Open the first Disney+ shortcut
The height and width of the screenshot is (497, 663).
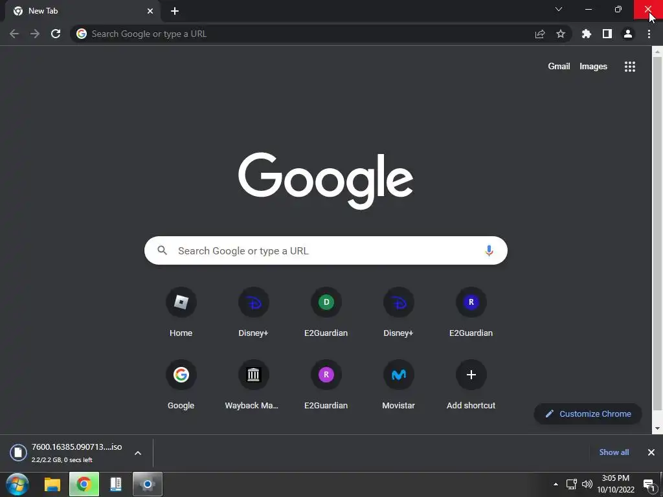pyautogui.click(x=253, y=313)
